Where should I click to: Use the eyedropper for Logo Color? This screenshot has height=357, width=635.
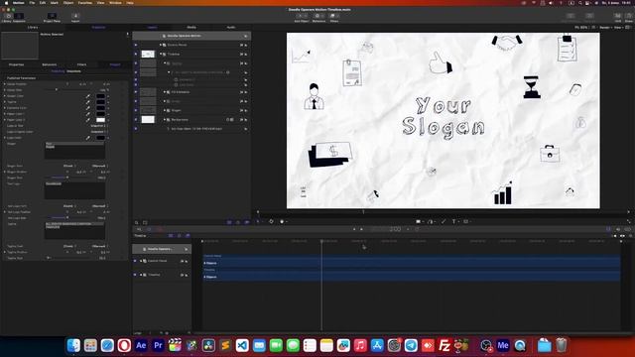click(88, 138)
